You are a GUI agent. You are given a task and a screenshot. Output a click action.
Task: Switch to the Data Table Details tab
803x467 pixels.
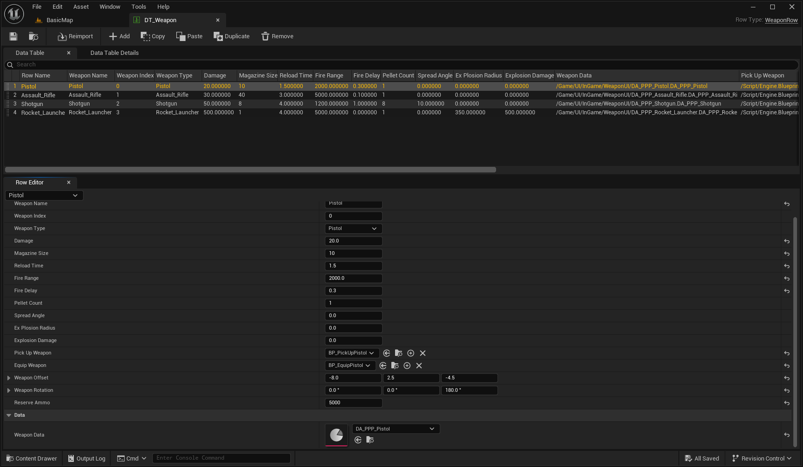[x=114, y=53]
